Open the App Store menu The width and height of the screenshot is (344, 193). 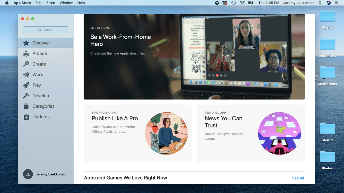(22, 3)
